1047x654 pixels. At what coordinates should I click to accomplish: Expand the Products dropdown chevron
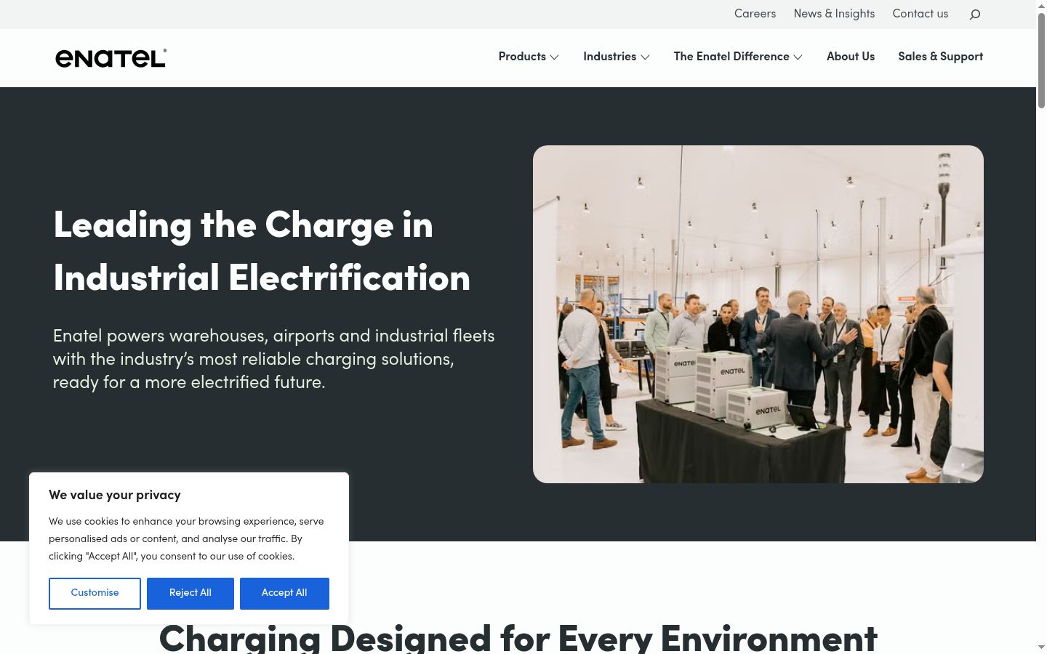[554, 57]
